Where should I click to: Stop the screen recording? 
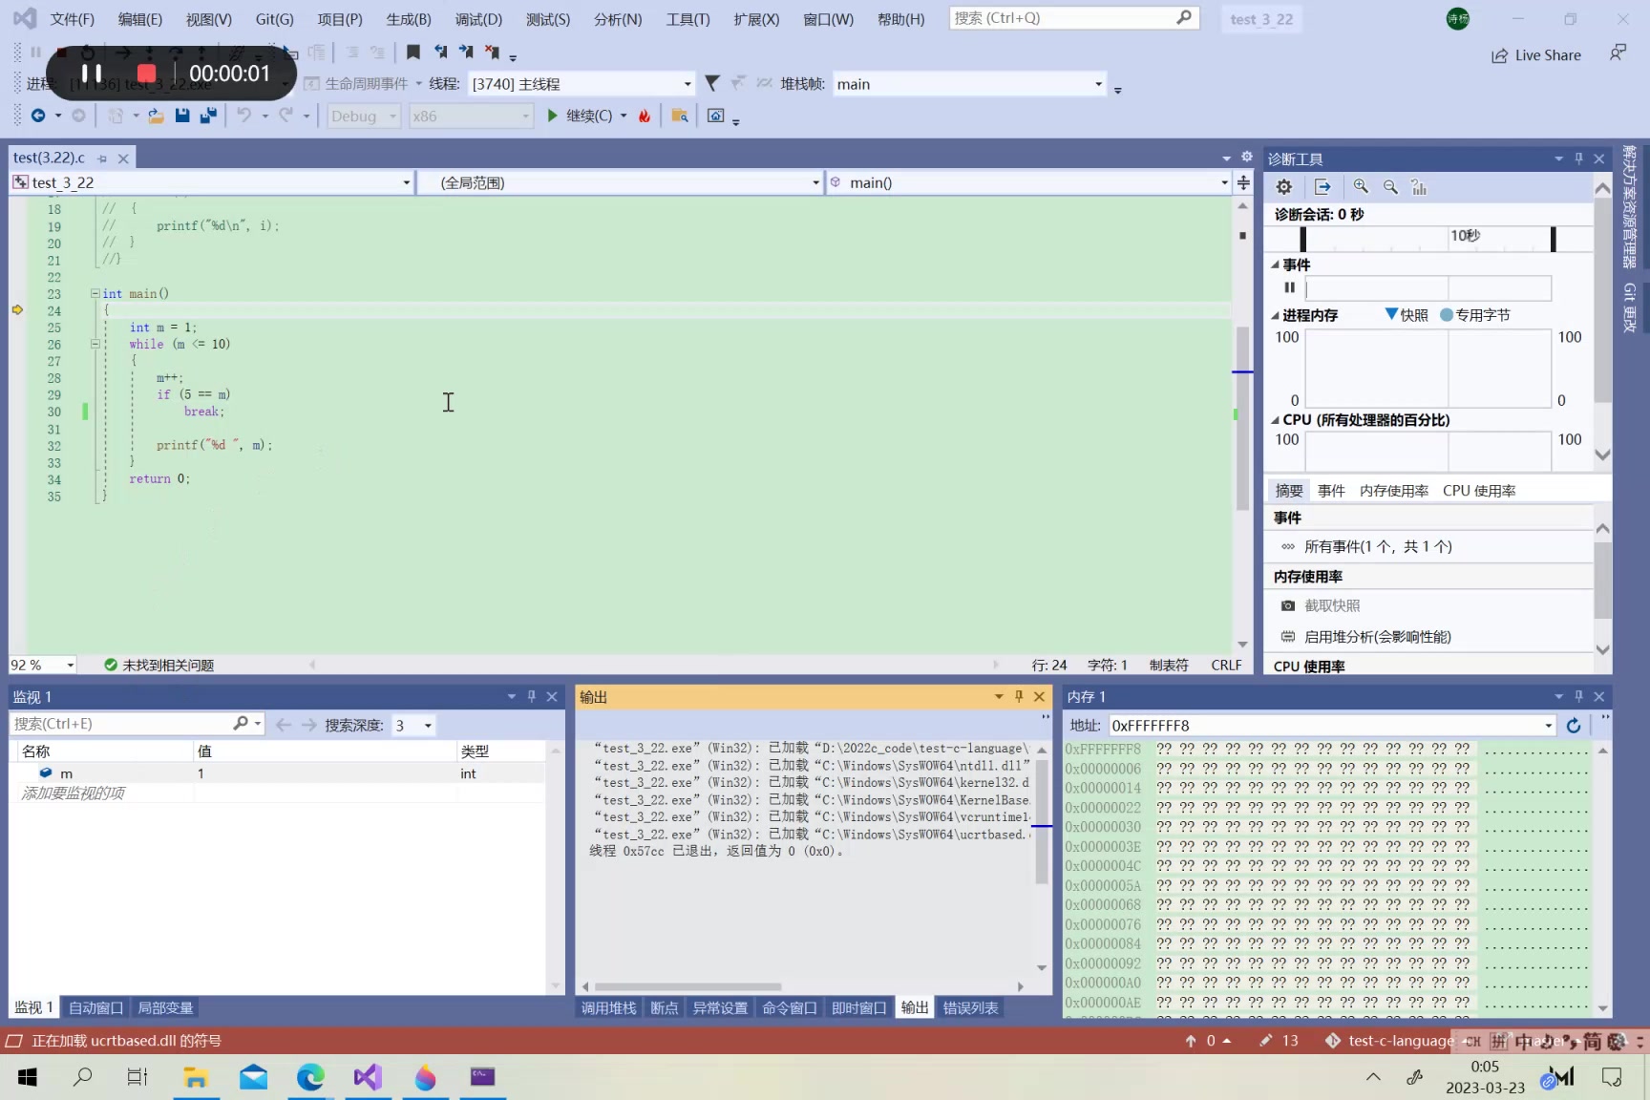(146, 74)
